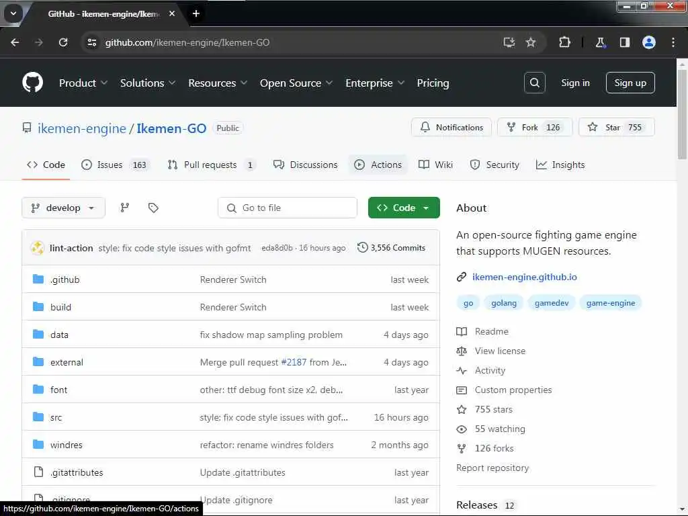The image size is (688, 516).
Task: Click the browser forward arrow
Action: pos(38,42)
